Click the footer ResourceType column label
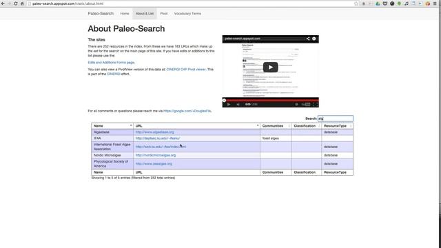Screen dimensions: 441x248 coord(335,172)
